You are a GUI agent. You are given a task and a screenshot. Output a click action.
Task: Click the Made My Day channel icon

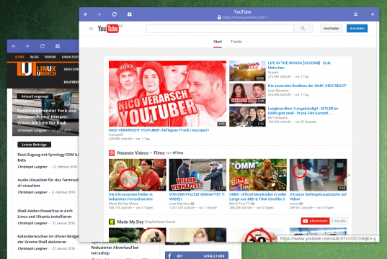112,222
